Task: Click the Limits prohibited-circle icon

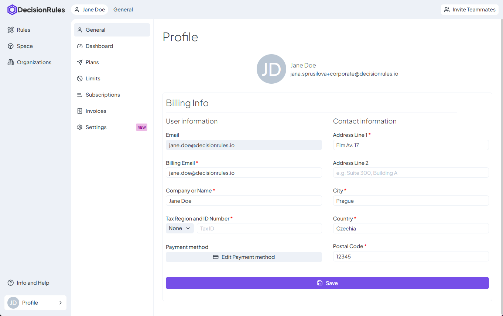Action: click(80, 79)
